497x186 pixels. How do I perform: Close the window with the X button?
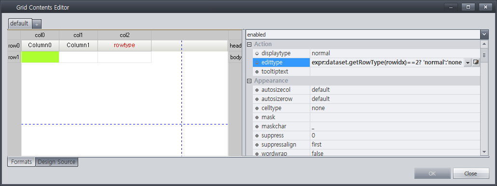pyautogui.click(x=485, y=7)
